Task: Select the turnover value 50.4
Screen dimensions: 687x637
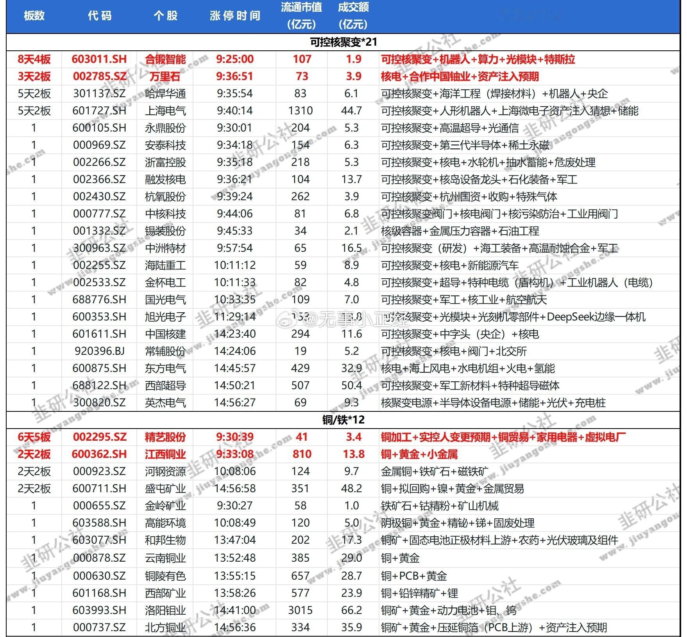Action: pyautogui.click(x=351, y=385)
